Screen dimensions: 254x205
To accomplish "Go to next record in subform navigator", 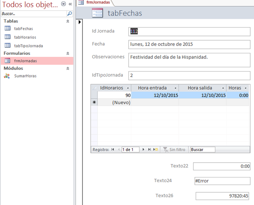I will (x=143, y=150).
